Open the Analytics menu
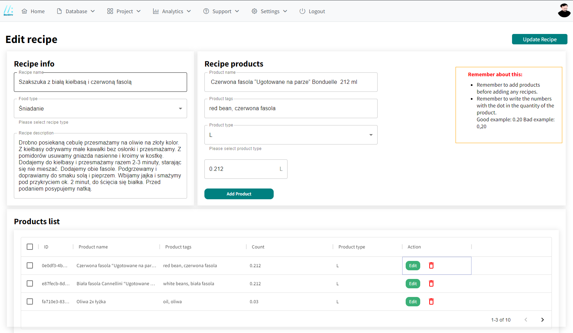This screenshot has height=333, width=573. pos(172,11)
